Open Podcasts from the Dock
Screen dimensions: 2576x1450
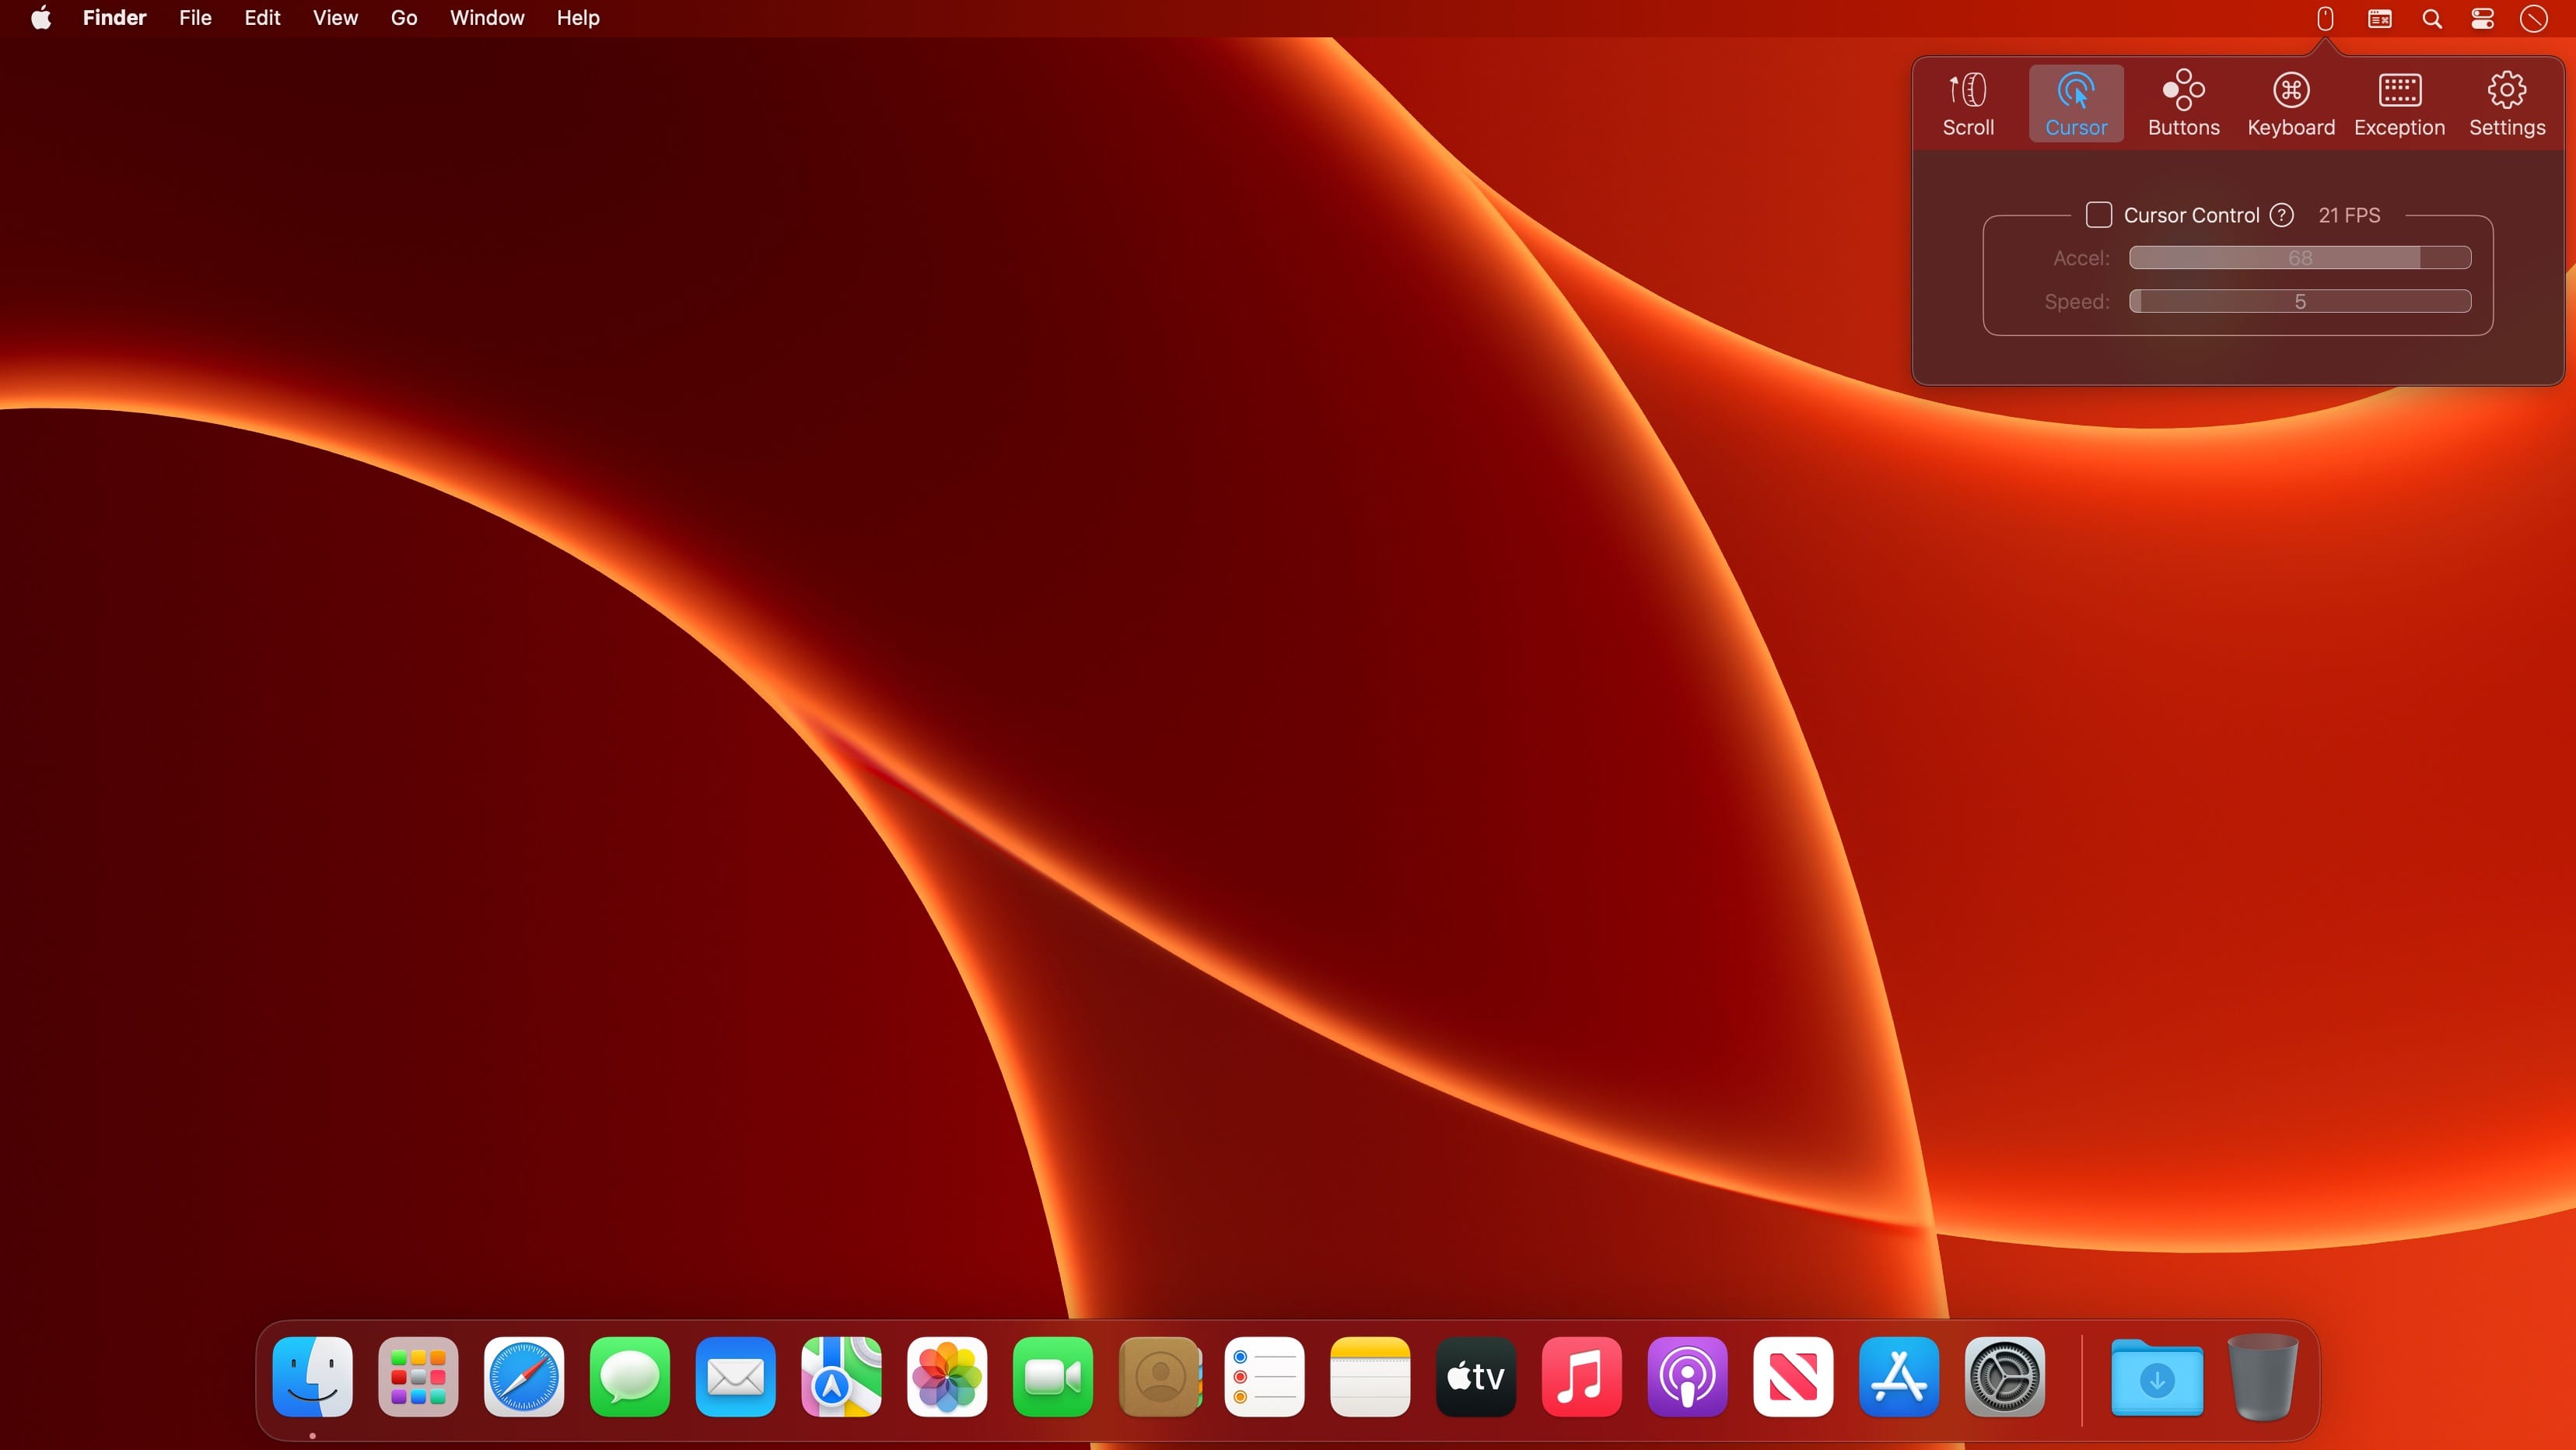1686,1376
